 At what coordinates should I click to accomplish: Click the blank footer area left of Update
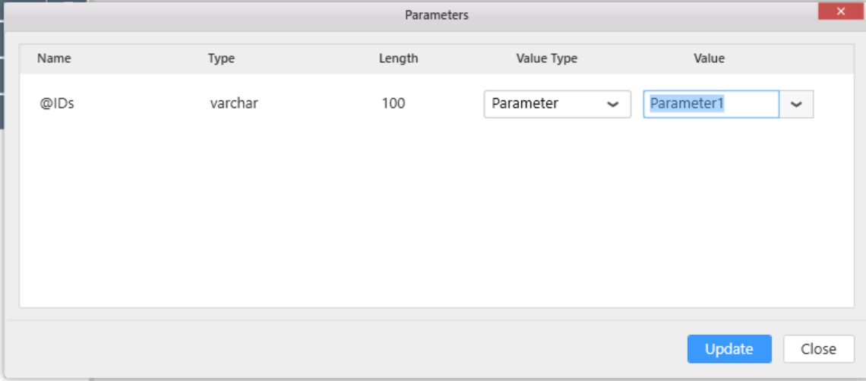pyautogui.click(x=342, y=349)
